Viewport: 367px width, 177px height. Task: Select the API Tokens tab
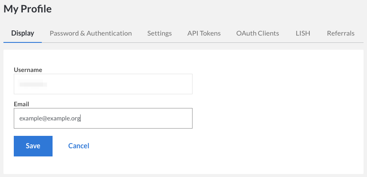click(204, 33)
